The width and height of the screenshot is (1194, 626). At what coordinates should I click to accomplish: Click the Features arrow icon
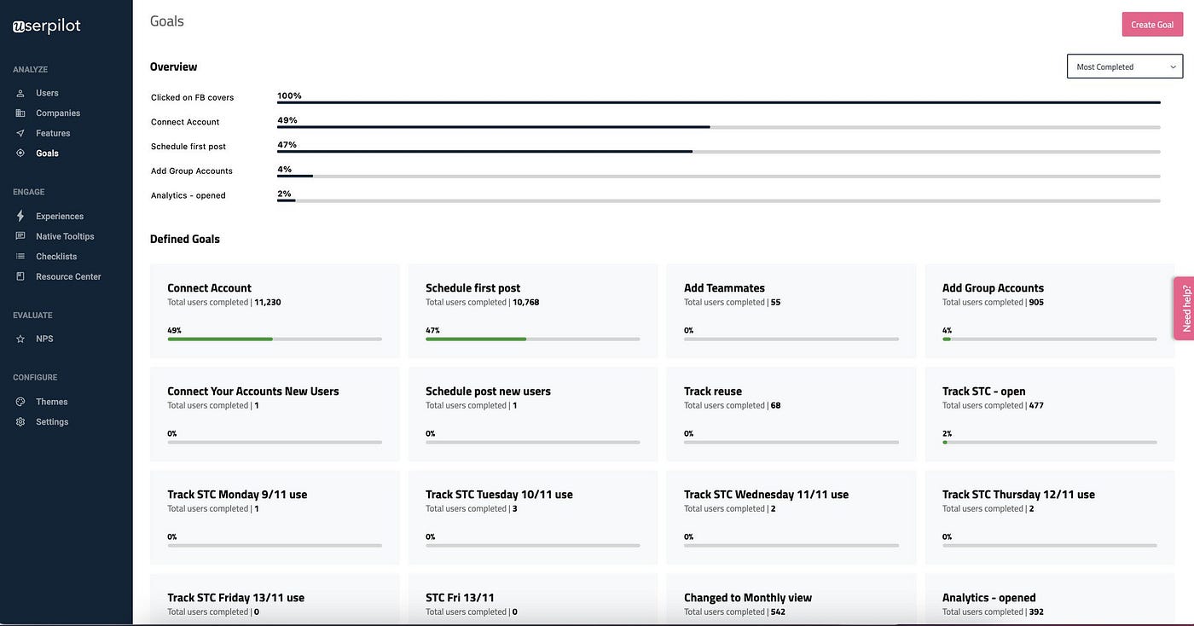point(20,133)
